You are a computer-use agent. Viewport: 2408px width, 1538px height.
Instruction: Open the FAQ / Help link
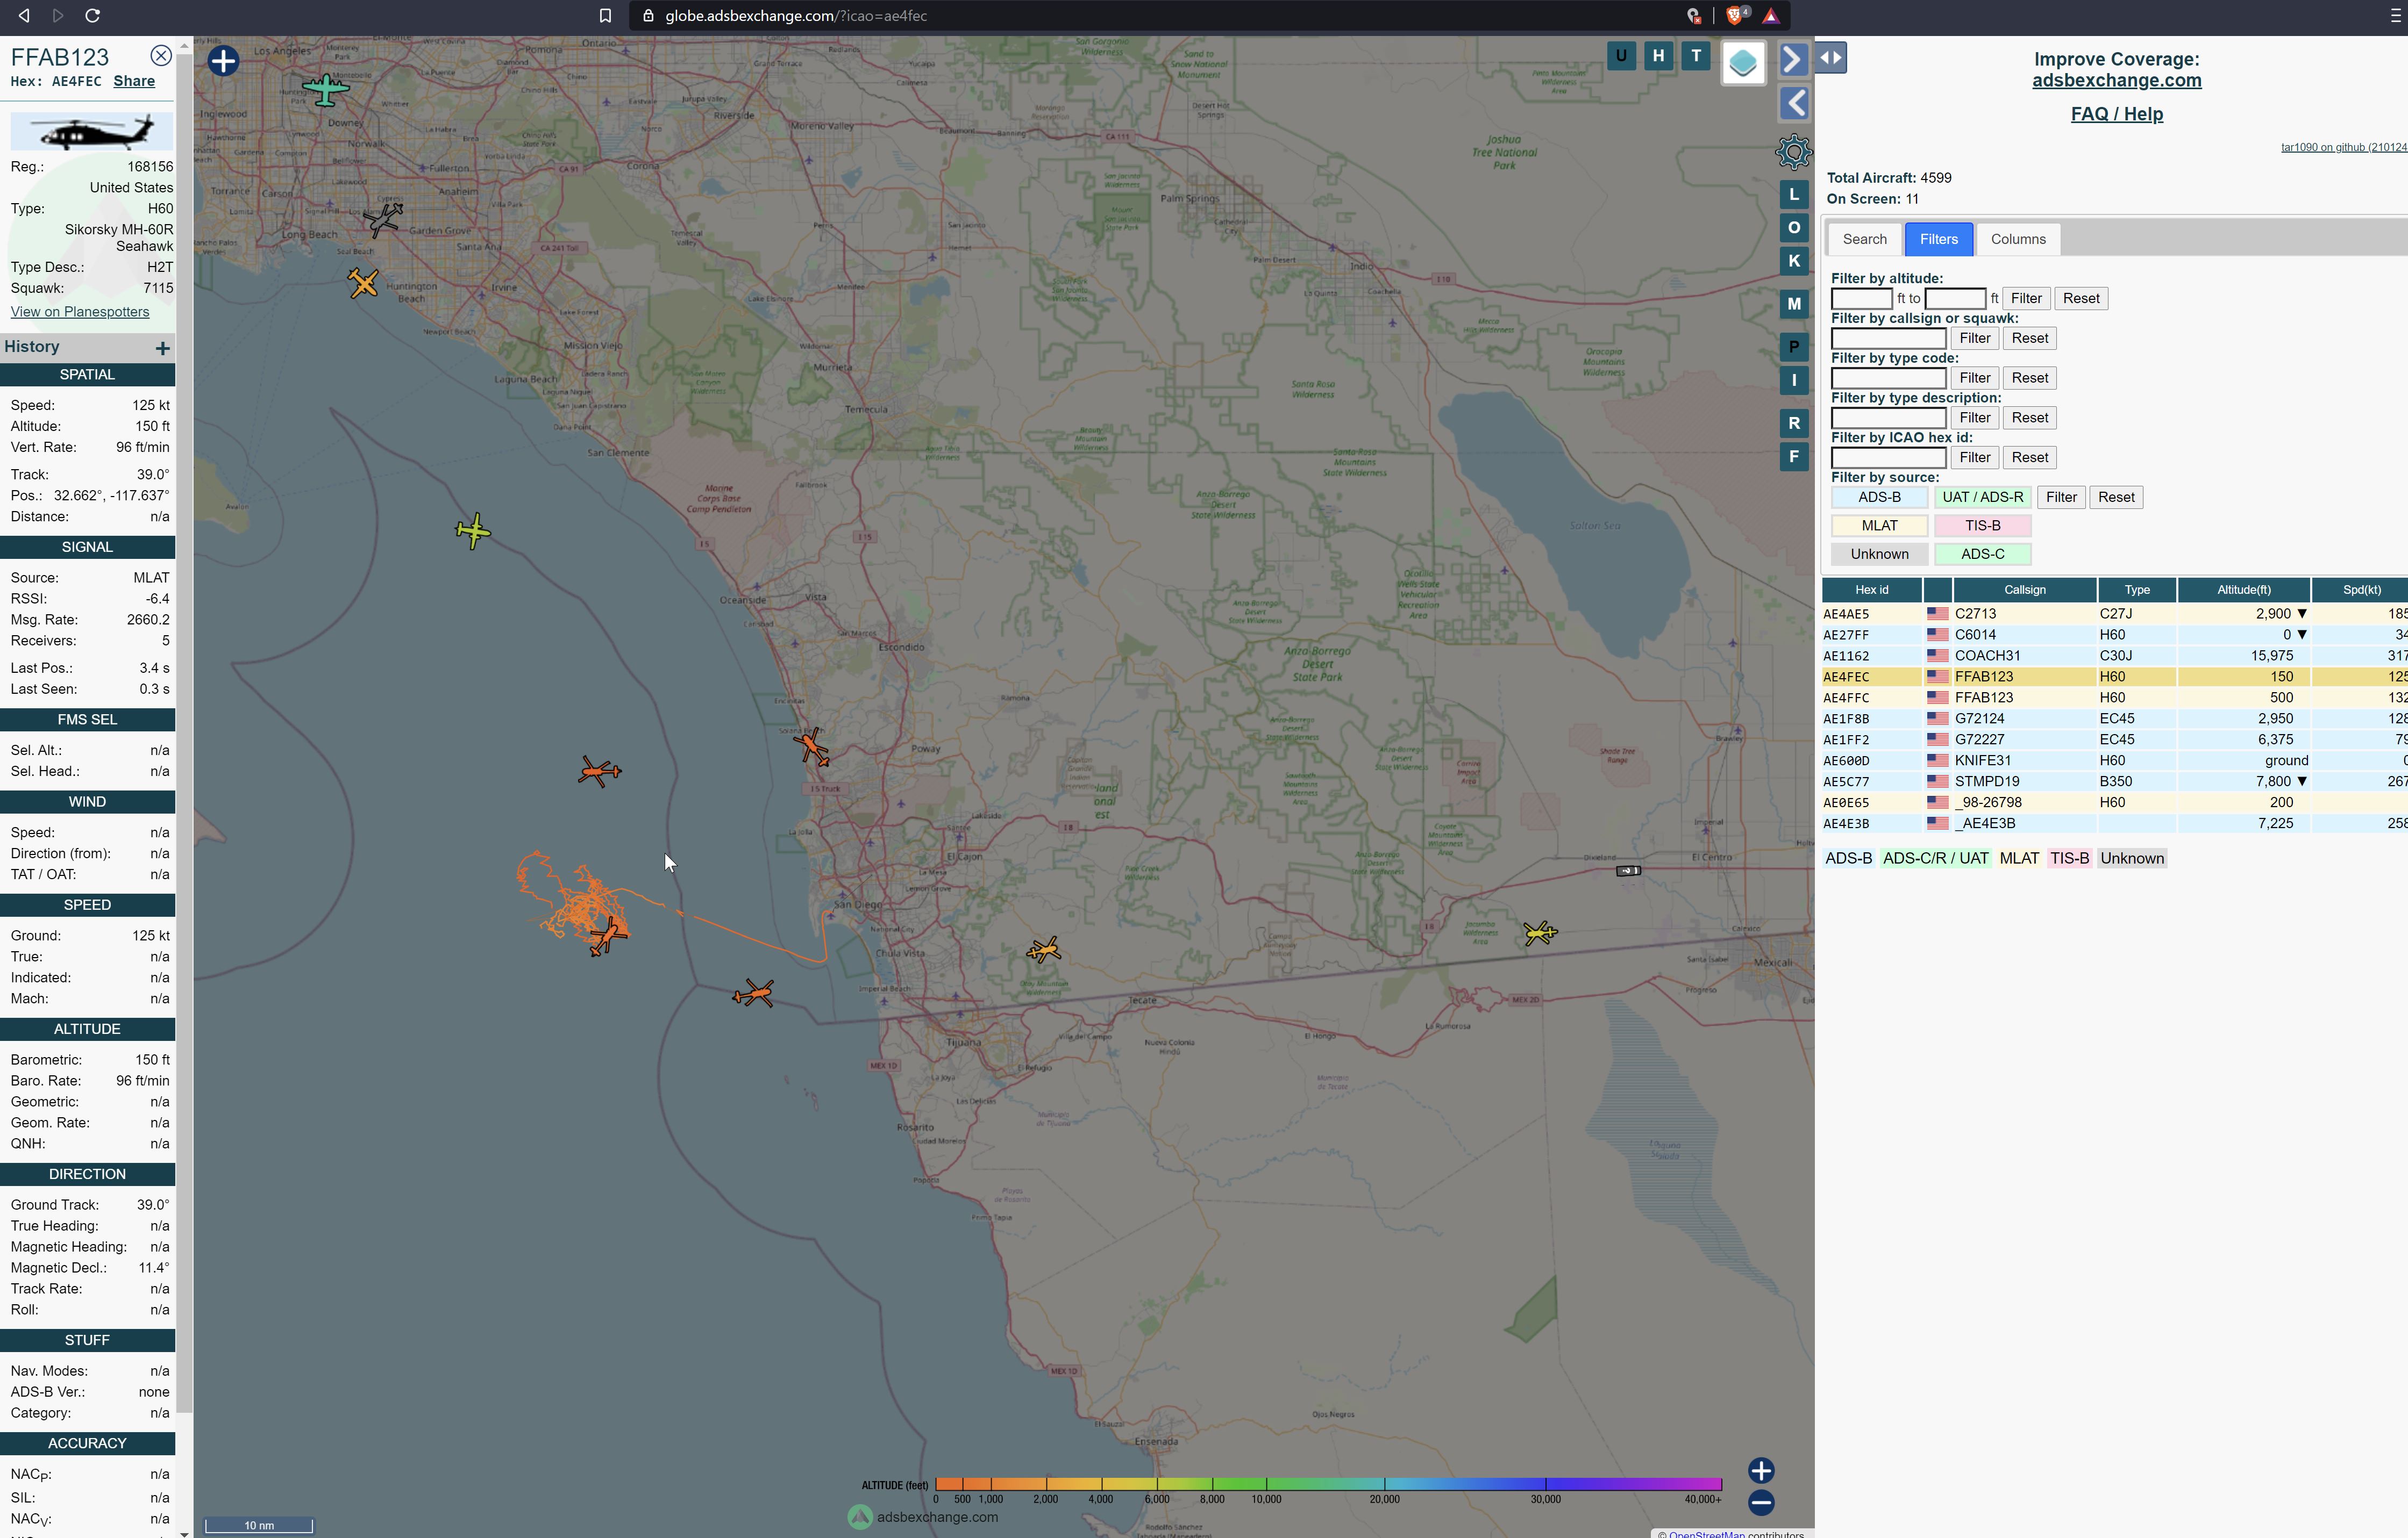(2116, 114)
